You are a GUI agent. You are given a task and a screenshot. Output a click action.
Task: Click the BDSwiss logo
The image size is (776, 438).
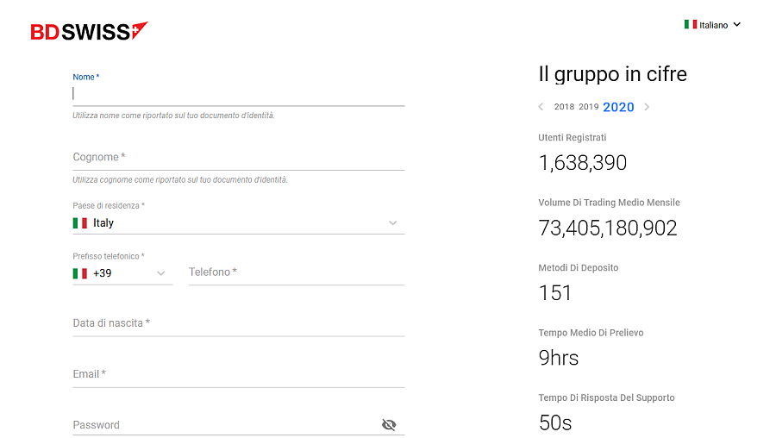click(x=89, y=31)
